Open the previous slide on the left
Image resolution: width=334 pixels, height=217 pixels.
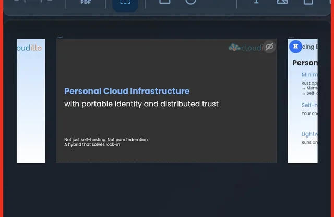click(x=31, y=100)
